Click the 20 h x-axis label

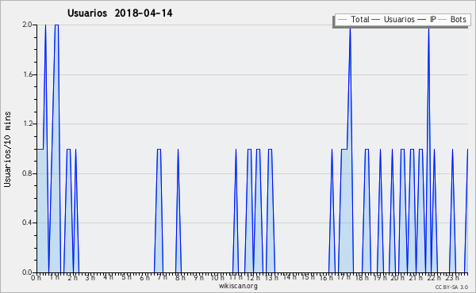(x=397, y=277)
